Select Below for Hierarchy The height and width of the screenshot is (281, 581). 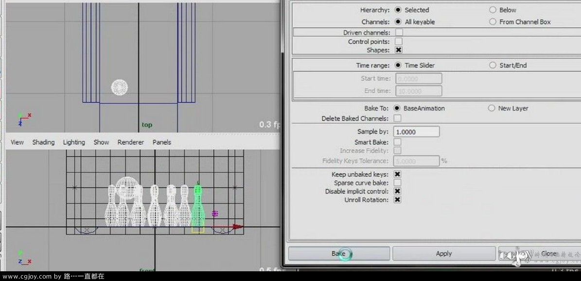coord(493,10)
